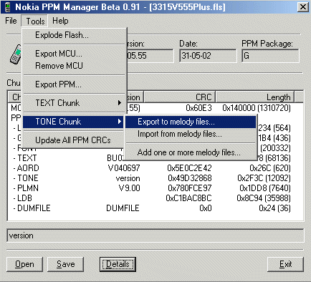
Task: Click the Nokia phone title bar icon
Action: (x=7, y=7)
